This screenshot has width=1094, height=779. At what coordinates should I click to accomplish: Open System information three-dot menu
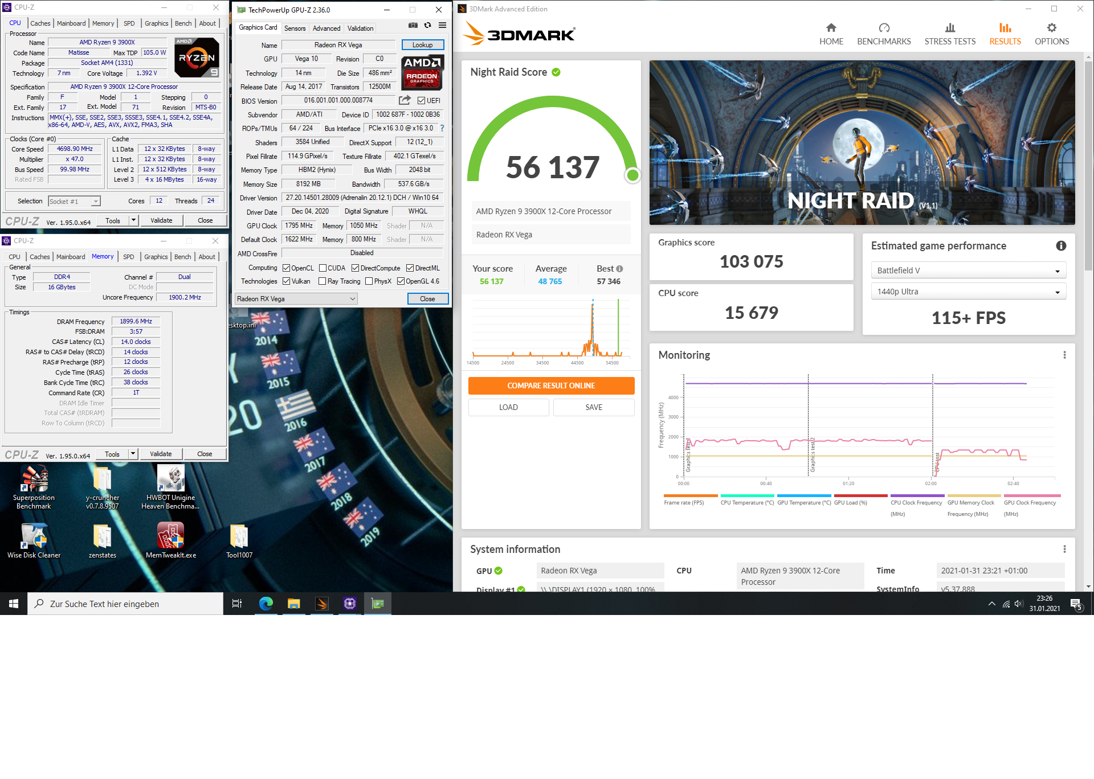(1064, 549)
